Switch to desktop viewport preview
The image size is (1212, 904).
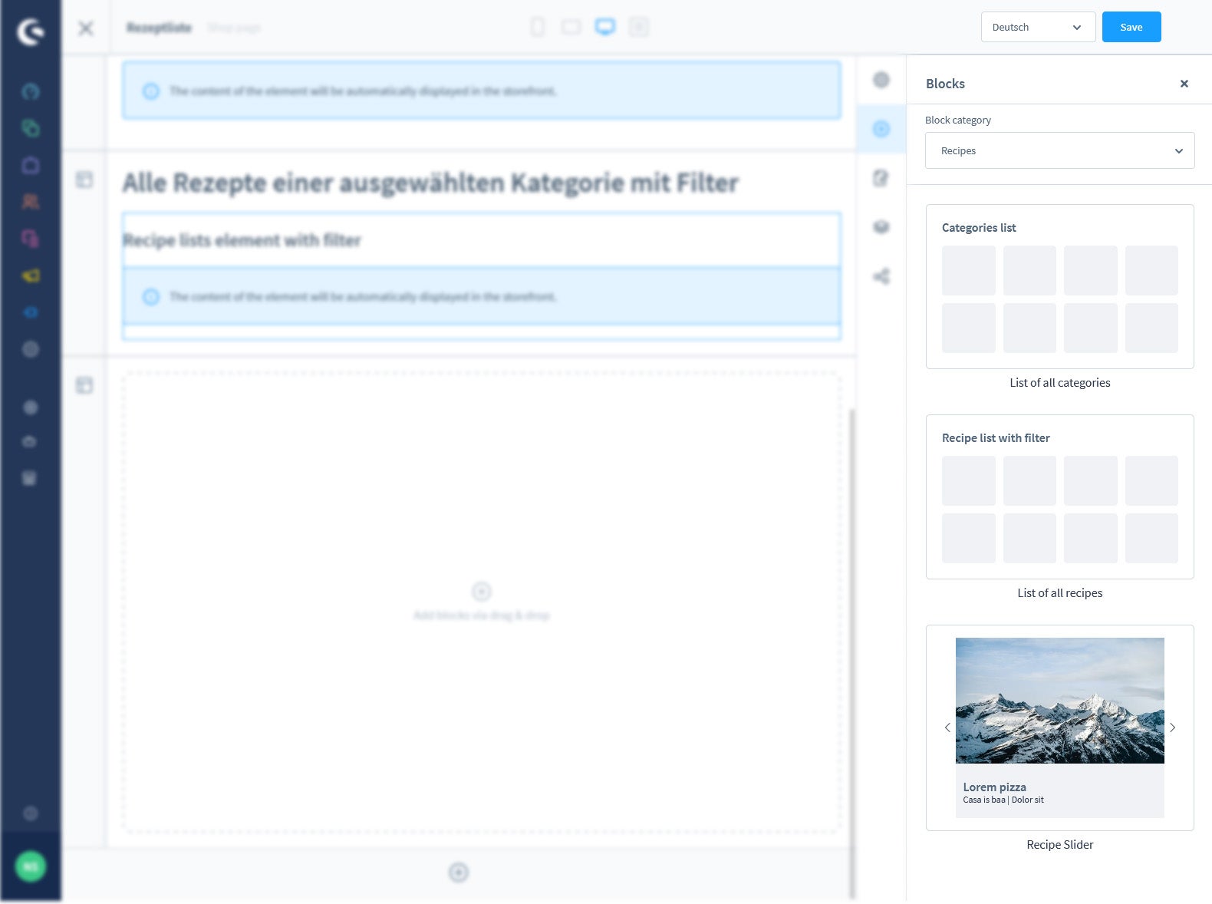coord(605,28)
